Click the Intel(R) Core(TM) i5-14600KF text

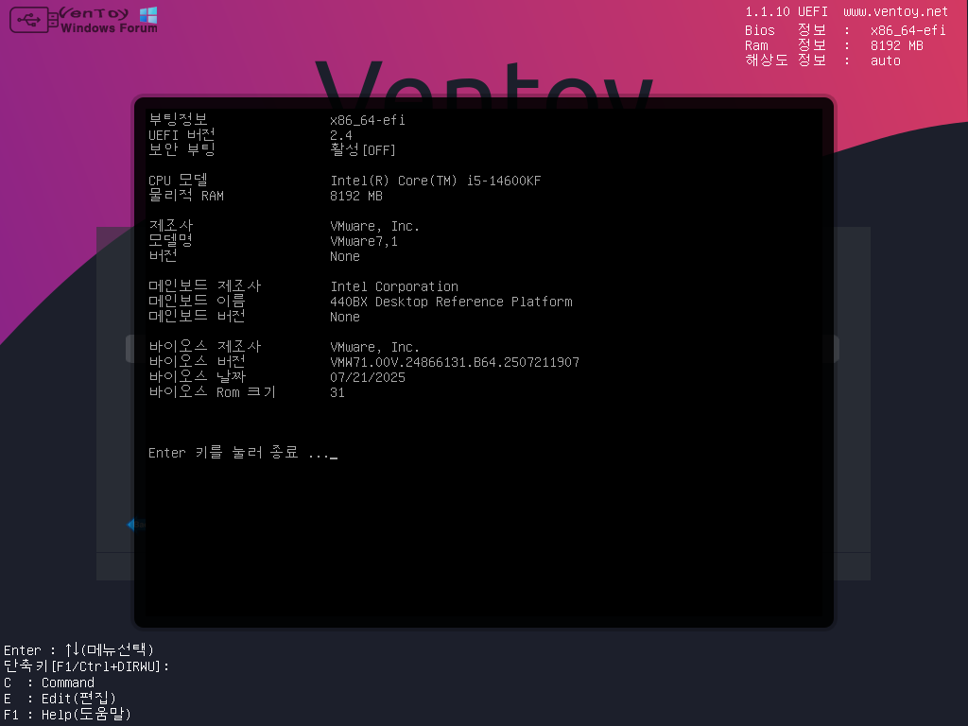click(x=435, y=181)
